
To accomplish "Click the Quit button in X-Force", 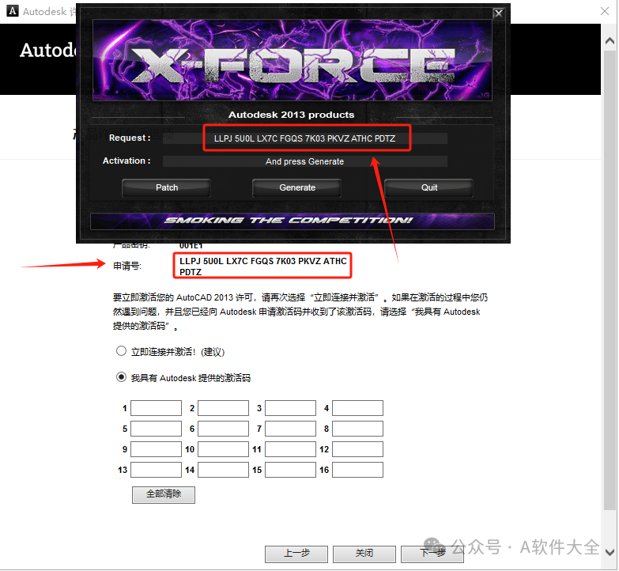I will (428, 188).
